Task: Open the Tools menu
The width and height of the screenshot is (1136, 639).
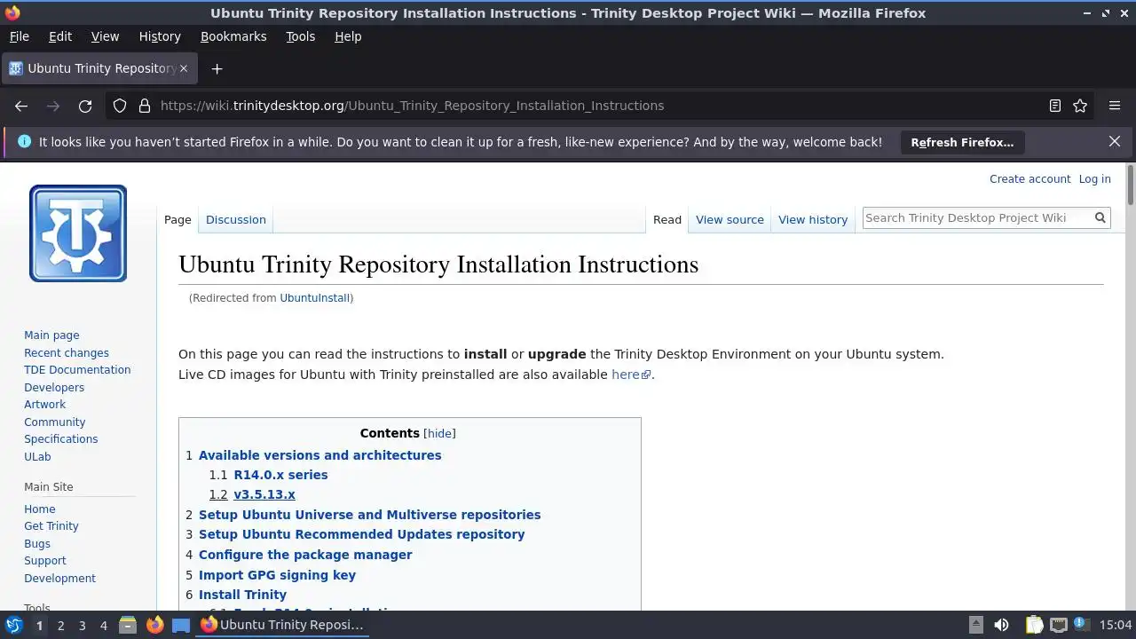Action: tap(300, 36)
